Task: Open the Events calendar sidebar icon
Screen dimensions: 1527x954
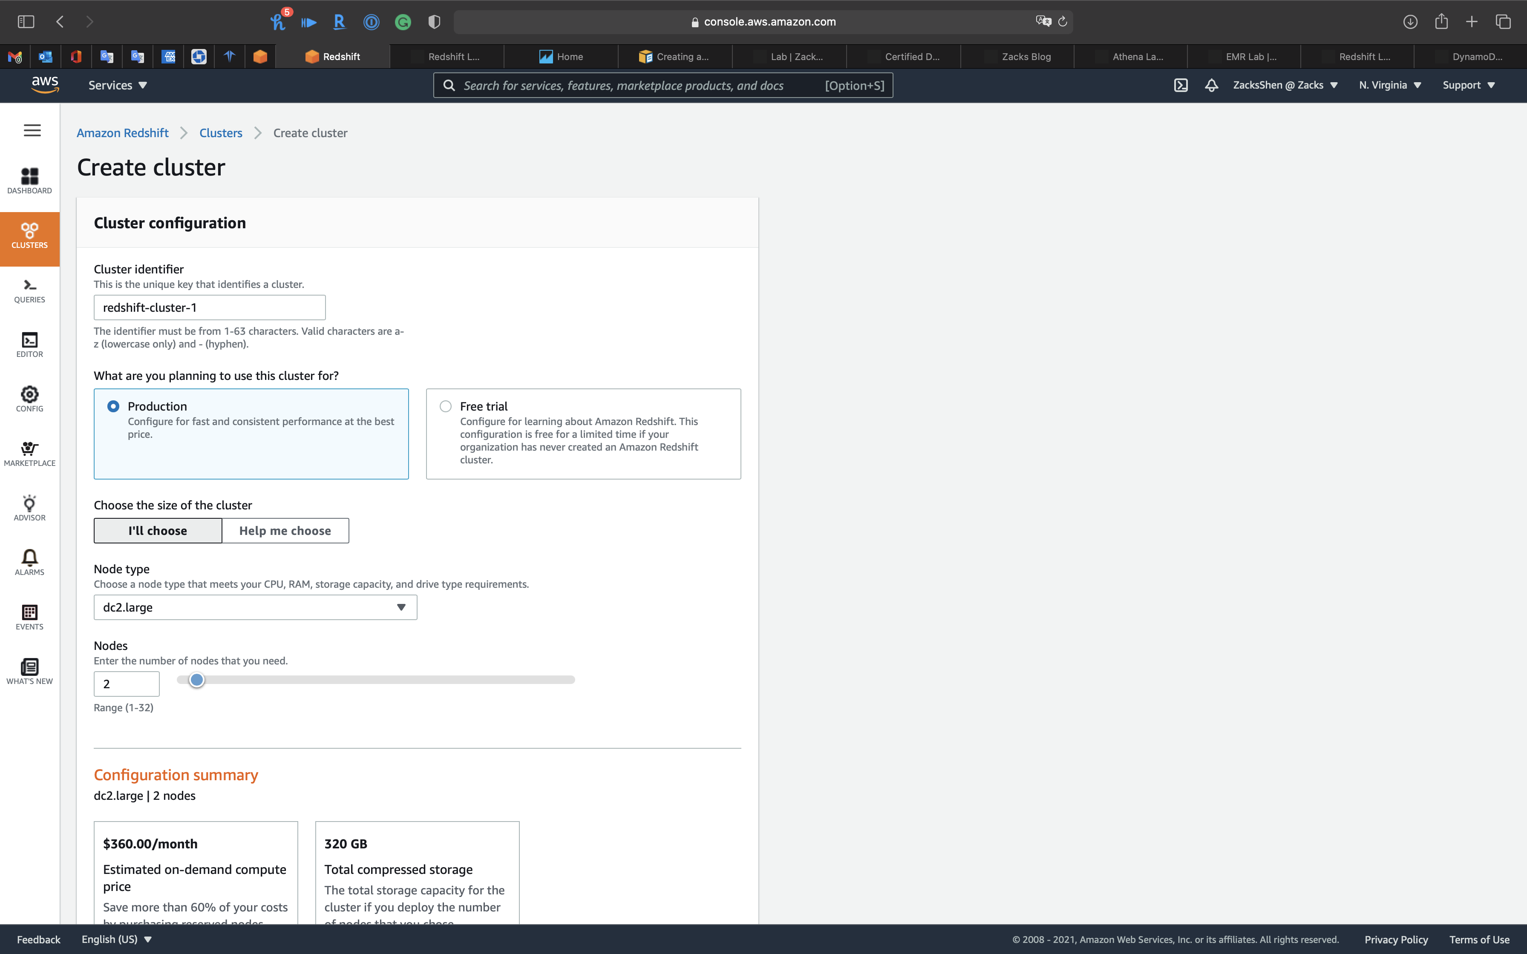Action: coord(30,616)
